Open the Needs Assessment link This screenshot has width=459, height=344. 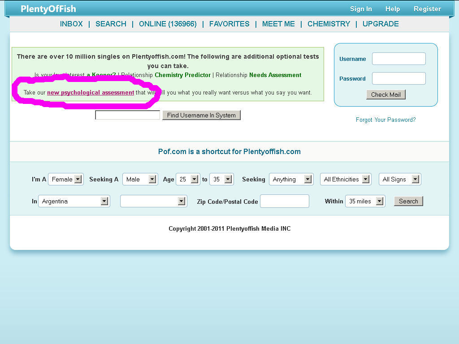coord(275,75)
